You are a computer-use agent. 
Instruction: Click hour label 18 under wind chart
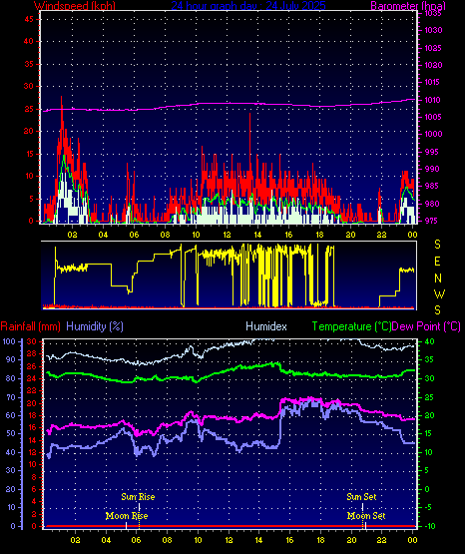coord(320,235)
